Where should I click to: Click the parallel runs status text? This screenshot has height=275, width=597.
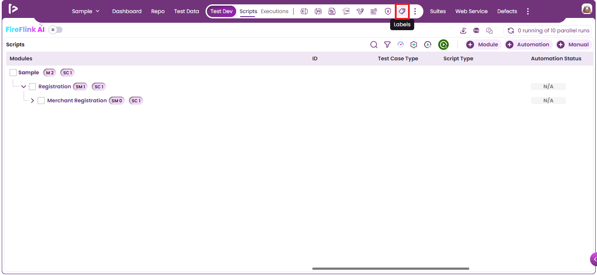[x=554, y=31]
